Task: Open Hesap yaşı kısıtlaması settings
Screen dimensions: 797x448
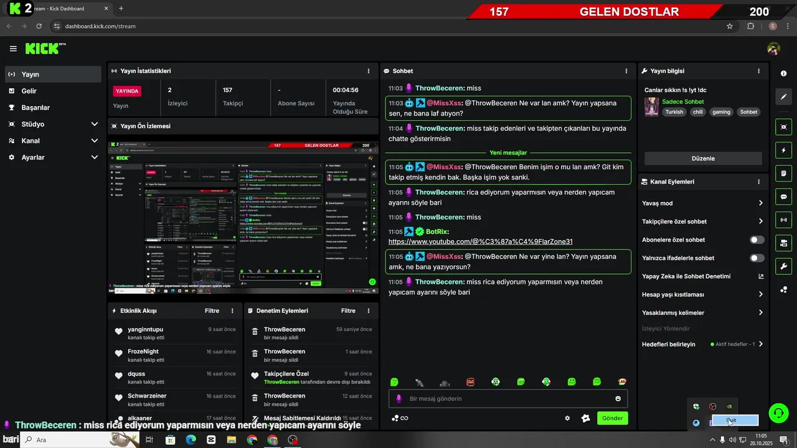Action: coord(703,294)
